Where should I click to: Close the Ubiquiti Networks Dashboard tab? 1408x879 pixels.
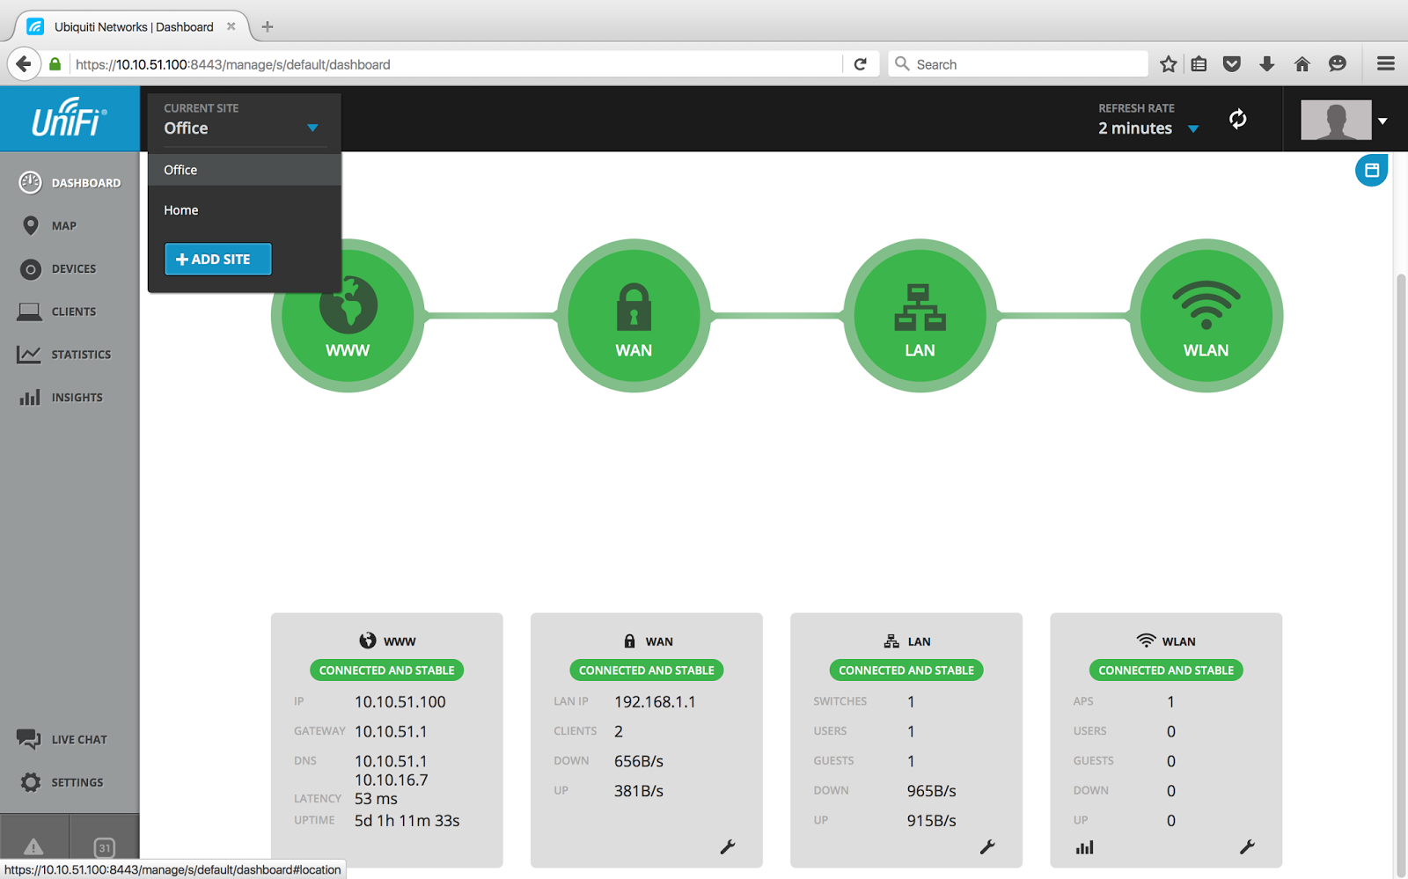[x=231, y=26]
